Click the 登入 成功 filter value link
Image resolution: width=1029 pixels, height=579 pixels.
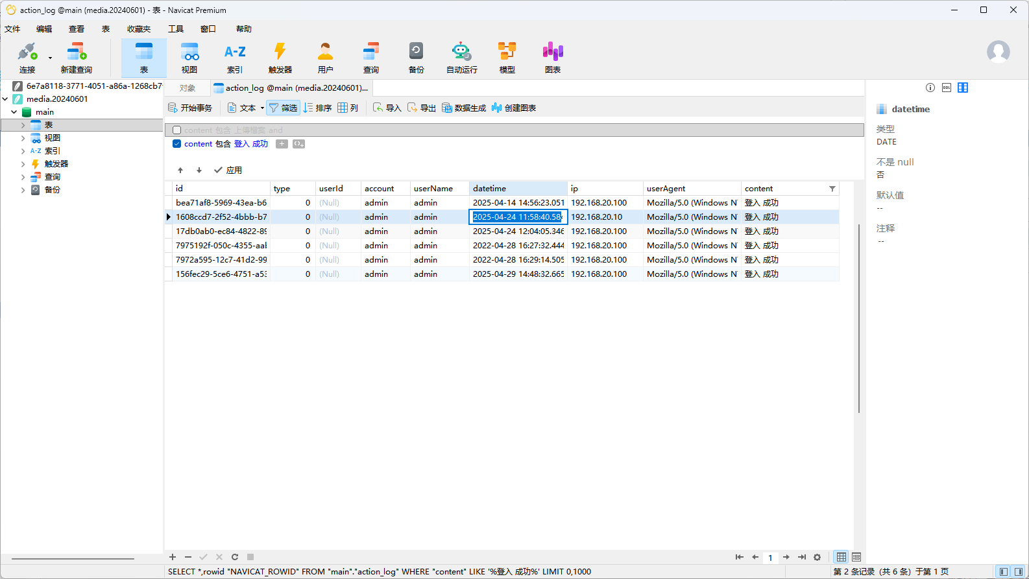point(251,144)
